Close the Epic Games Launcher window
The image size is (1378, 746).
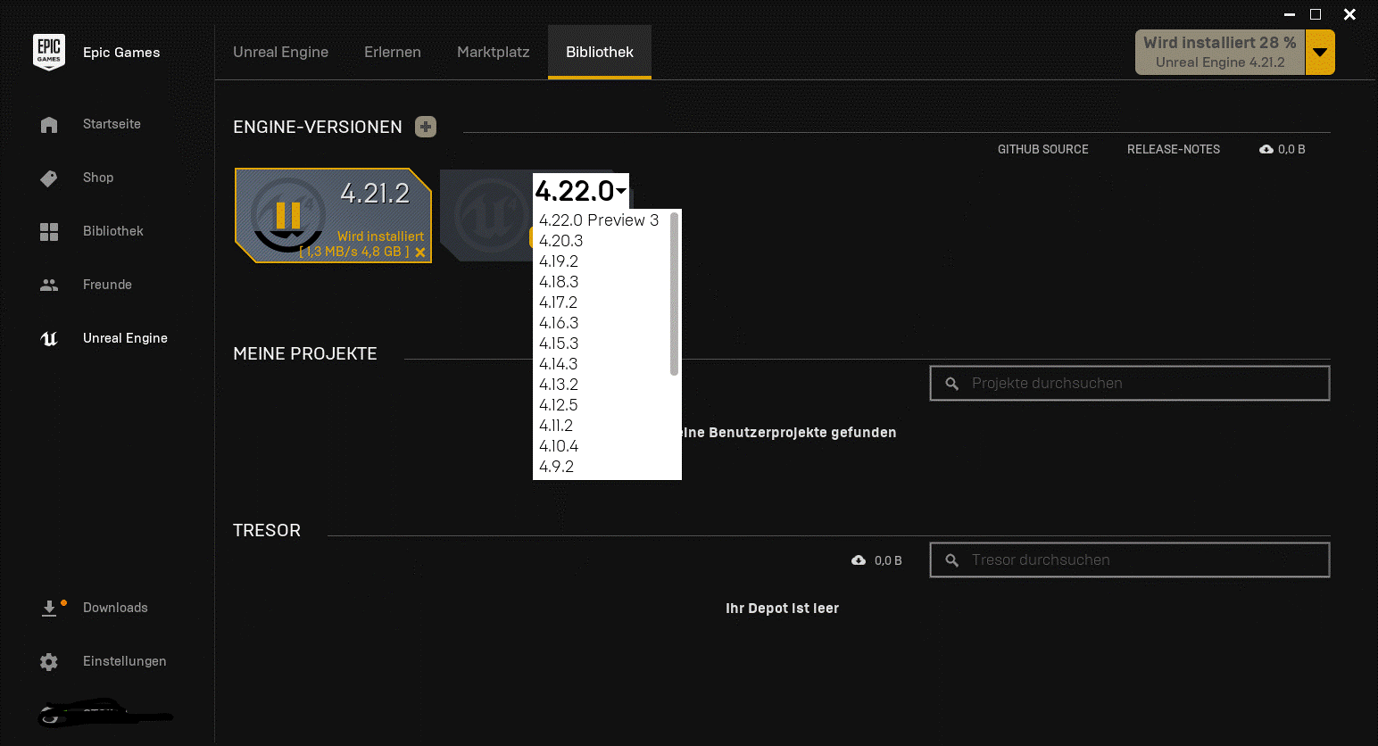point(1349,14)
